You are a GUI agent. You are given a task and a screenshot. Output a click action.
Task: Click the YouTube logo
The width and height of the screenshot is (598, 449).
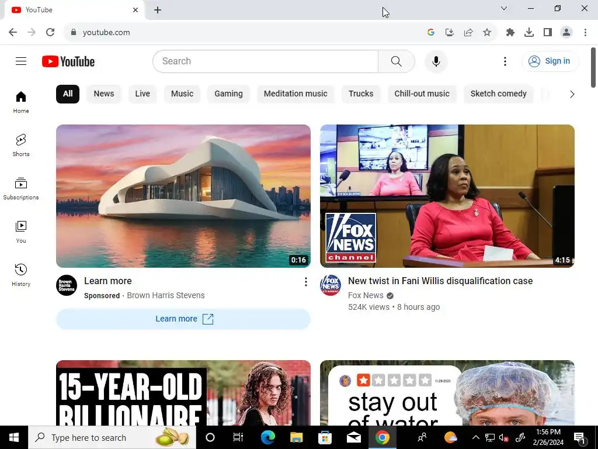(x=68, y=61)
